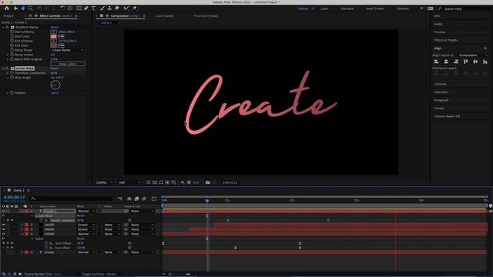Open the Effects & Presets panel

click(x=446, y=40)
